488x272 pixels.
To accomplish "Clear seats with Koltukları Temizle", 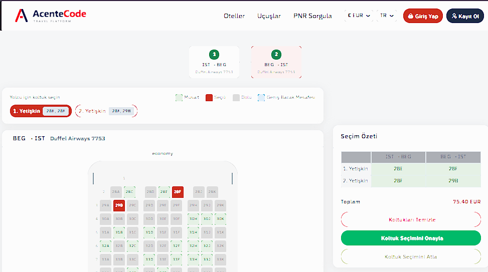I will tap(411, 219).
